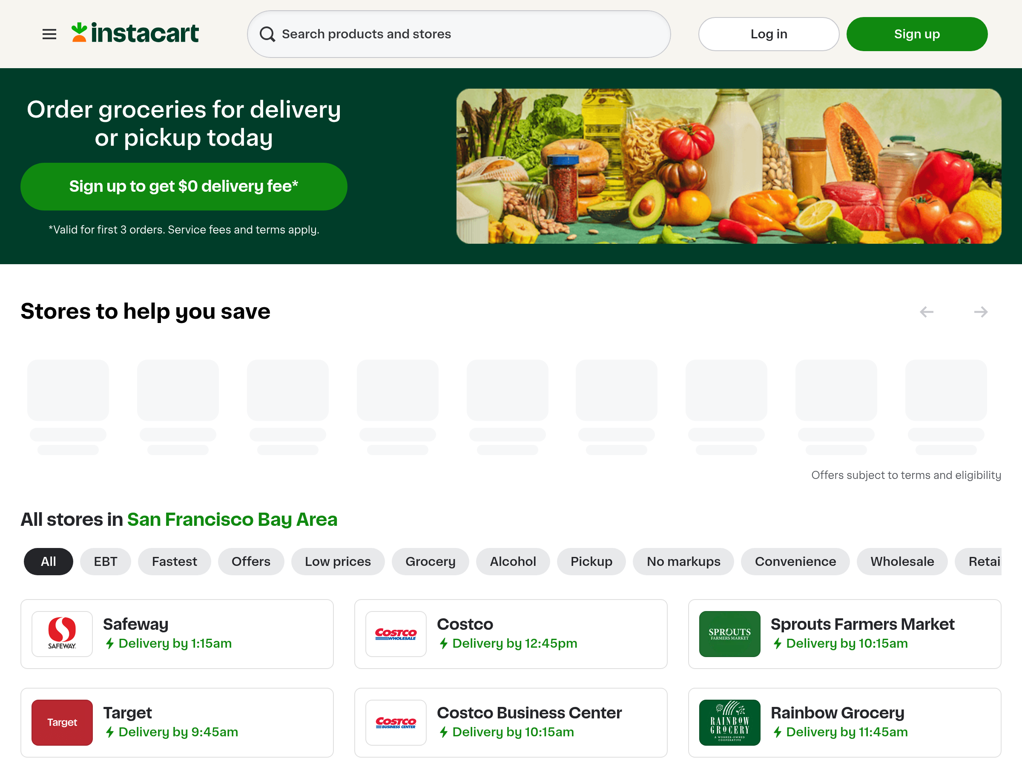The image size is (1022, 767).
Task: Change location San Francisco Bay Area
Action: coord(232,520)
